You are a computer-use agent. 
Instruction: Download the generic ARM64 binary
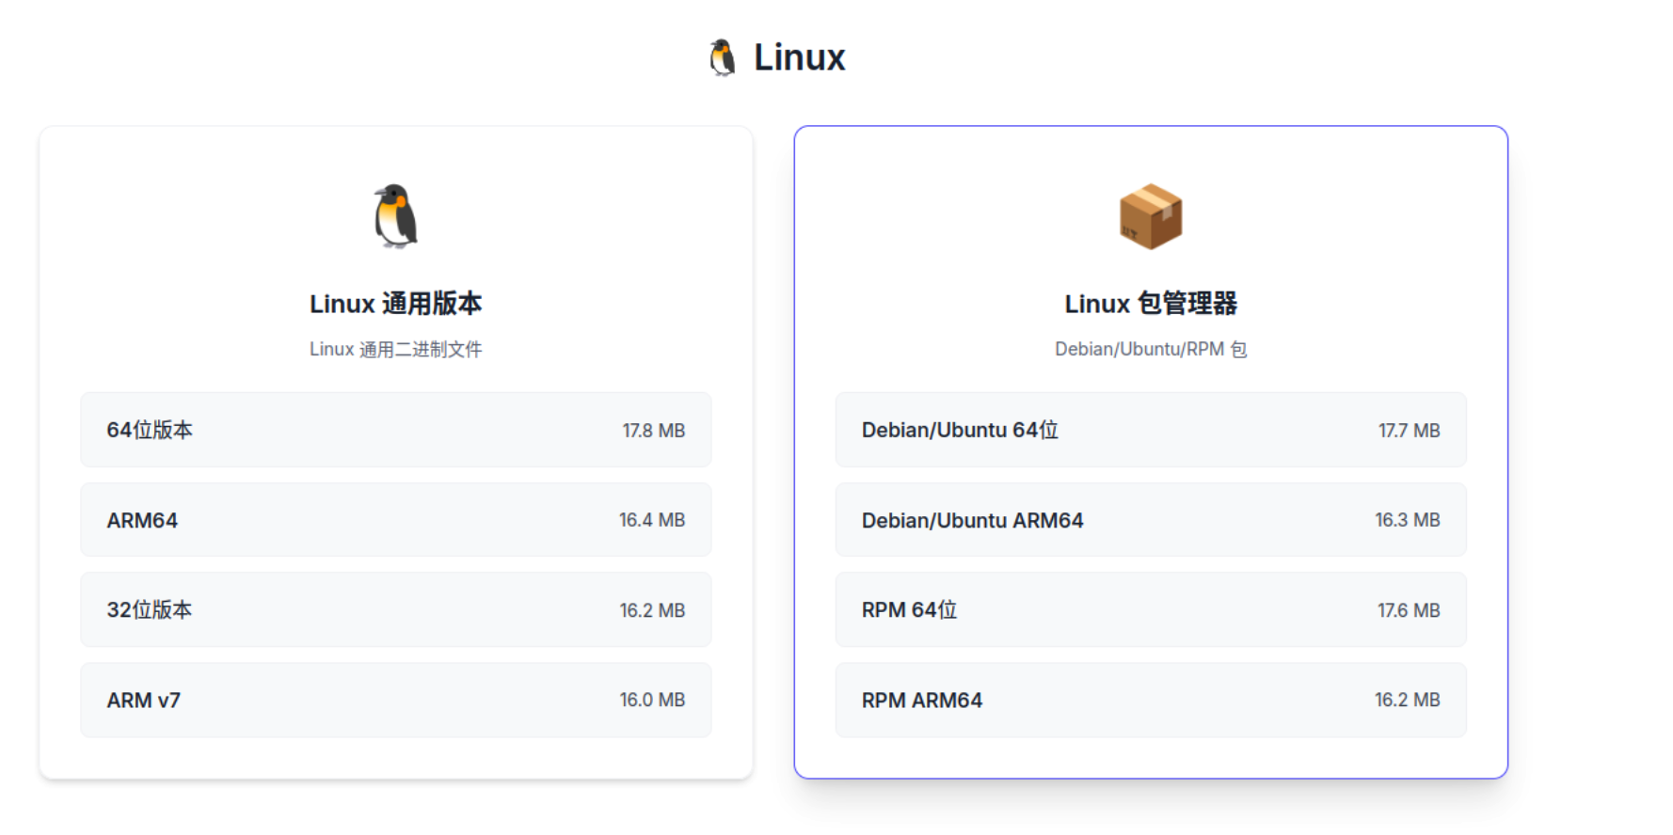coord(395,520)
